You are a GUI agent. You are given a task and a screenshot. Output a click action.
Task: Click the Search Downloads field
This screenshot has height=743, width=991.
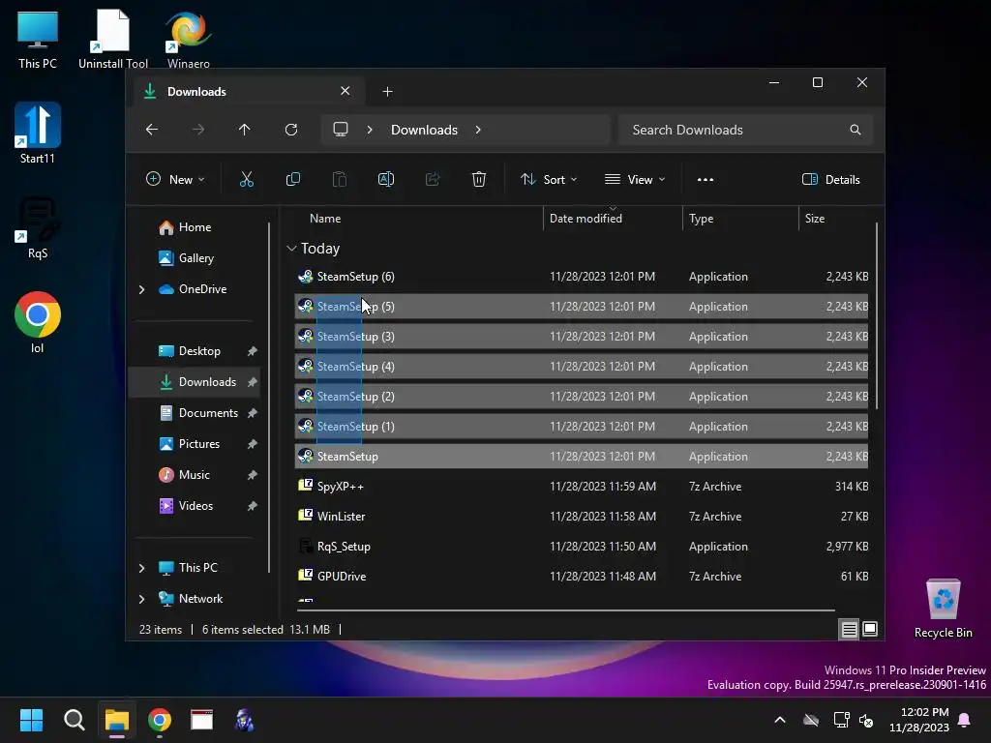[x=746, y=130]
